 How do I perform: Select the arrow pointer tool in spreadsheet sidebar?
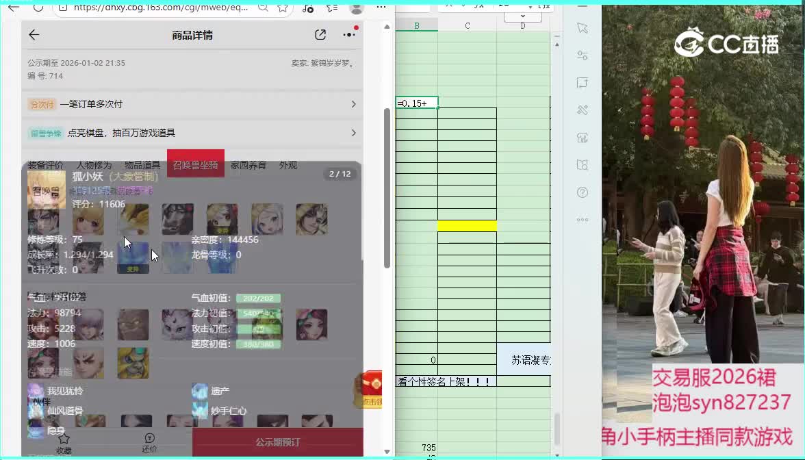tap(583, 27)
